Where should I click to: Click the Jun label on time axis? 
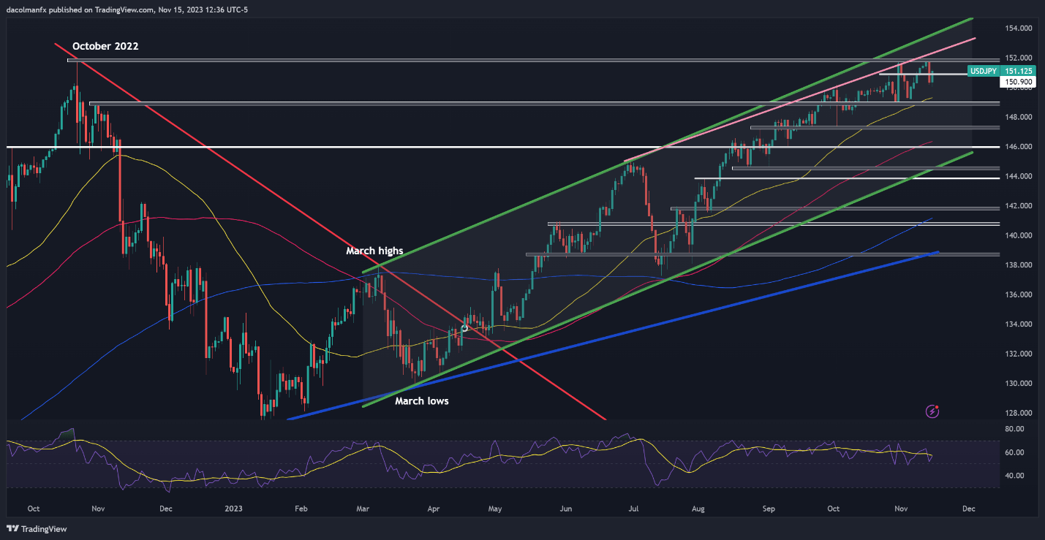[565, 507]
